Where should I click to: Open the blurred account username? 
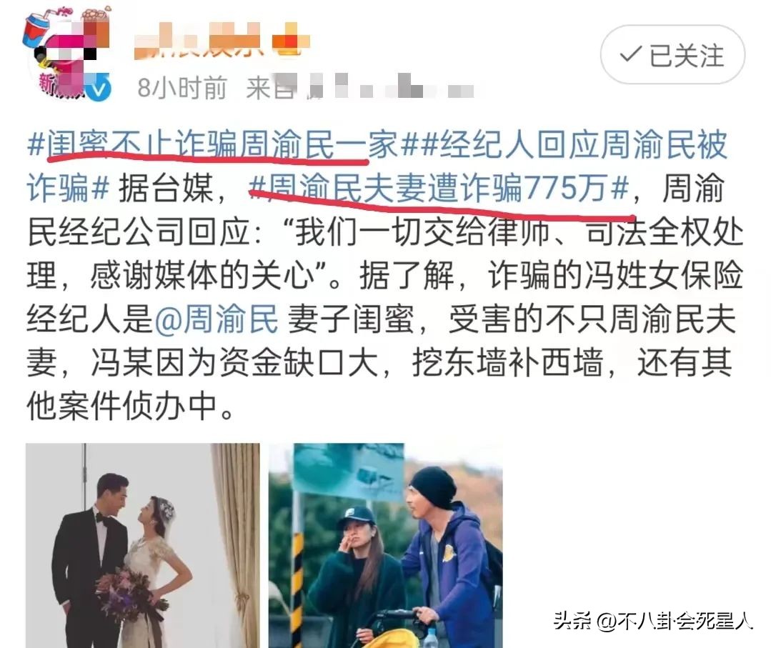(x=199, y=41)
